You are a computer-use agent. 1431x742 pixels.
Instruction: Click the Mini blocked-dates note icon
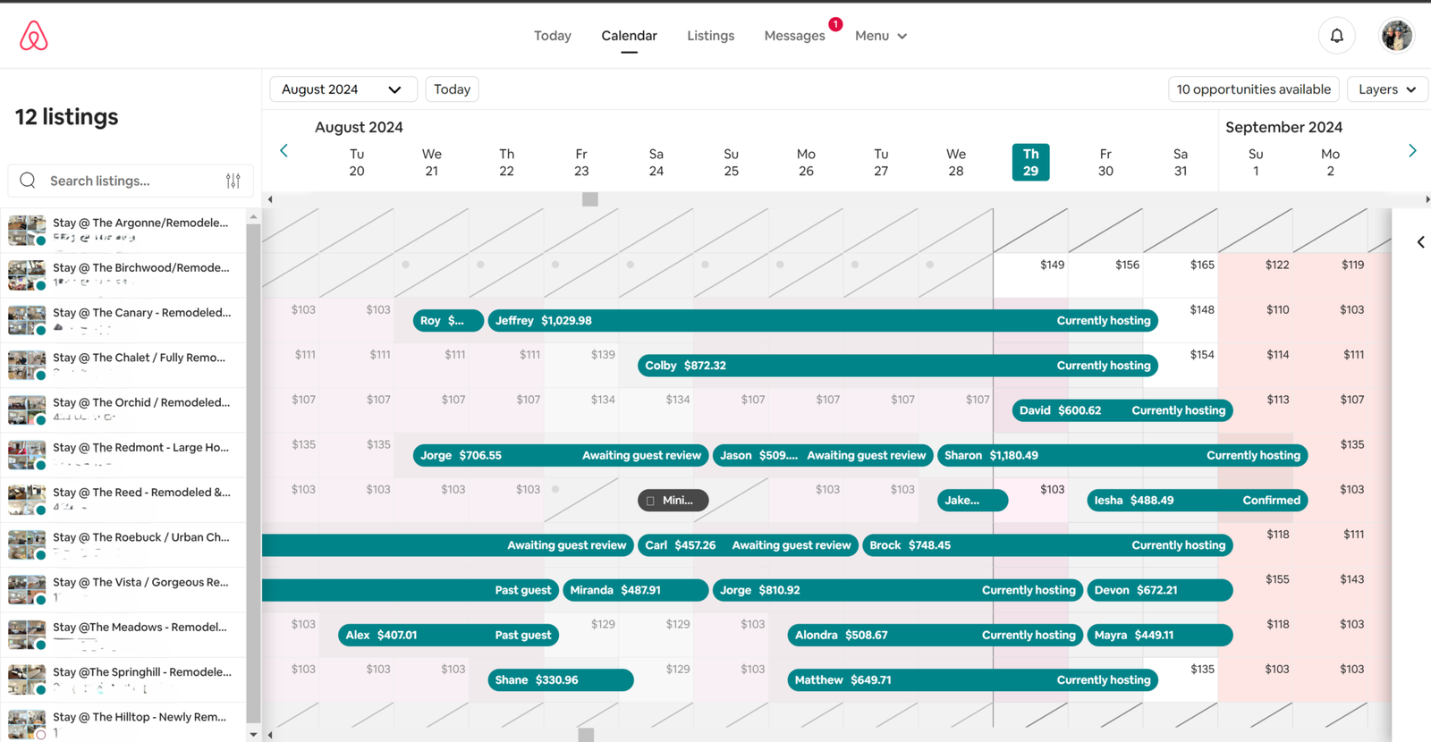point(651,501)
